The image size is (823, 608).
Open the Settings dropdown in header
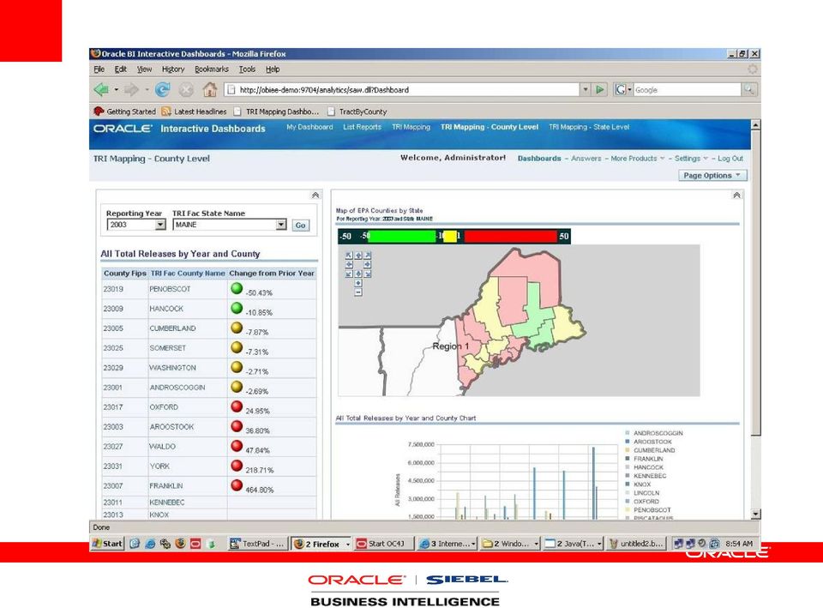[x=691, y=159]
